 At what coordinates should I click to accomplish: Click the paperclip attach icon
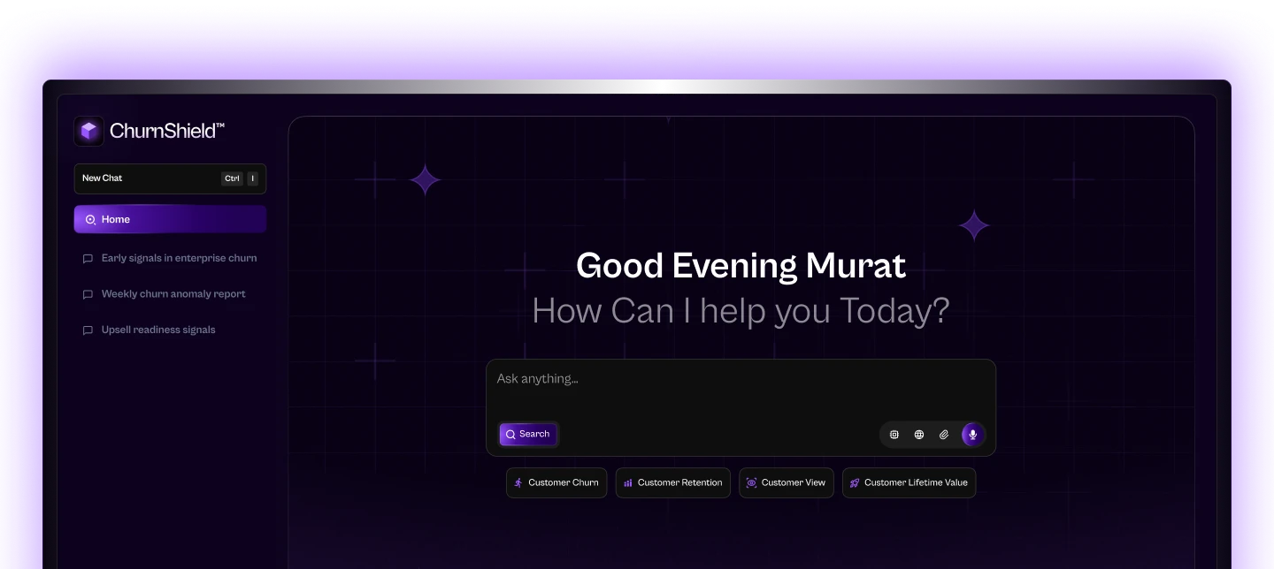click(x=944, y=435)
